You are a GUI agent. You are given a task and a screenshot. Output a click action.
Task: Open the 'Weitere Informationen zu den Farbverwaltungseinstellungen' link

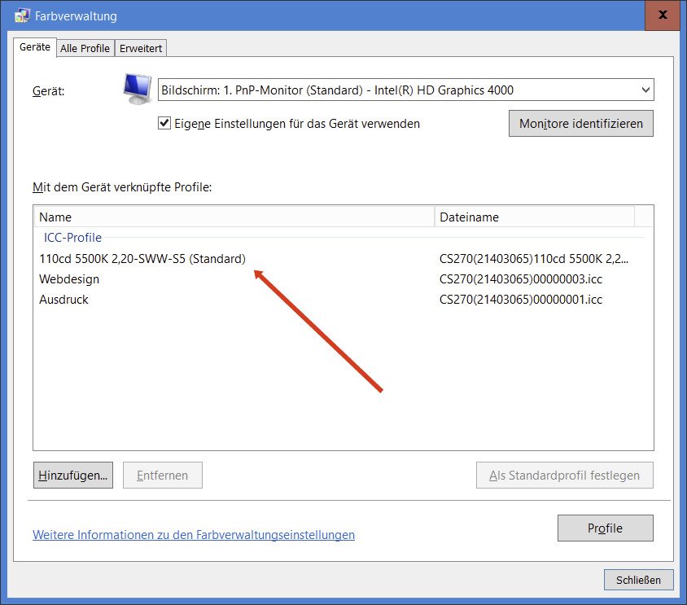click(194, 535)
